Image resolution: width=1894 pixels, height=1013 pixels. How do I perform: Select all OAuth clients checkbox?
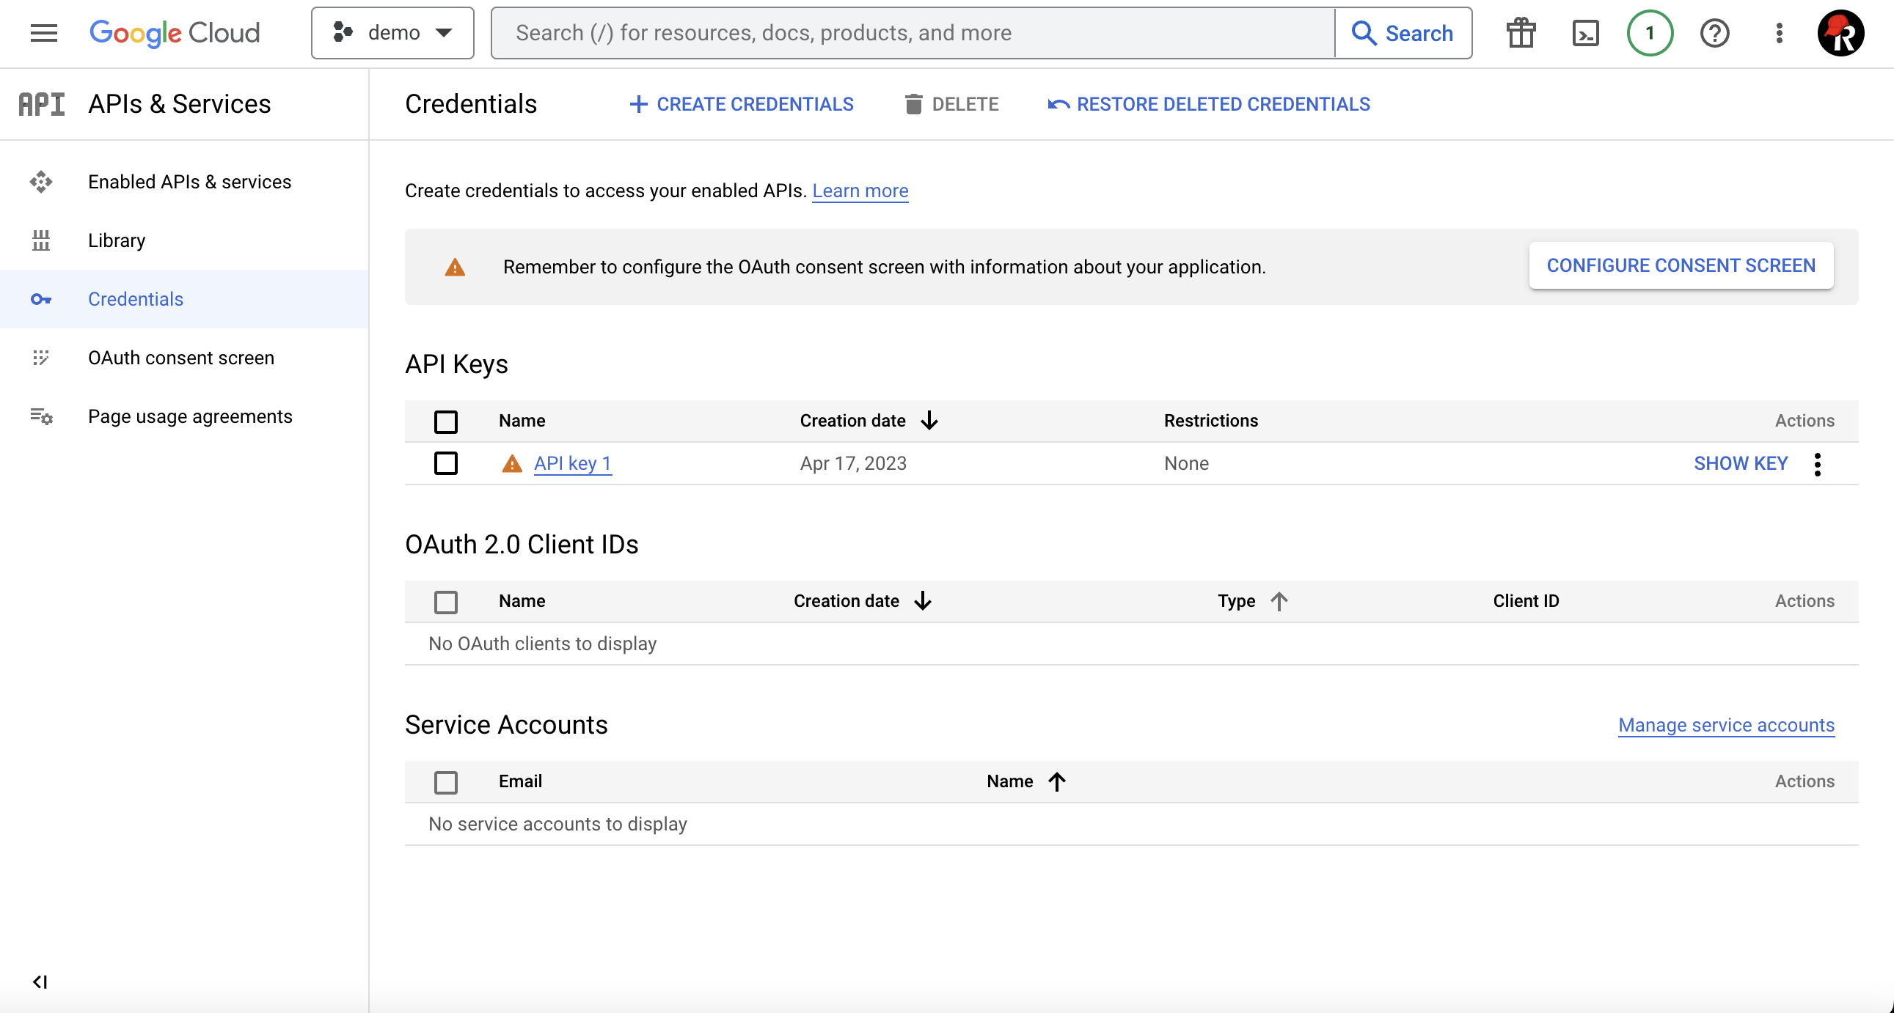click(x=445, y=603)
